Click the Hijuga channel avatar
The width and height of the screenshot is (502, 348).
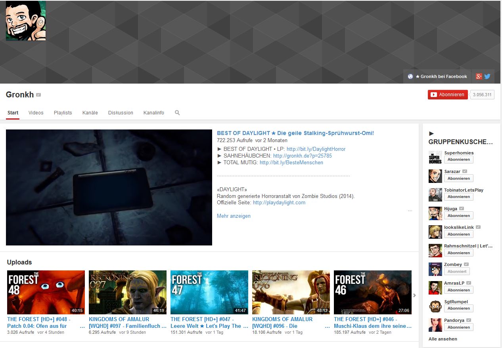(435, 213)
